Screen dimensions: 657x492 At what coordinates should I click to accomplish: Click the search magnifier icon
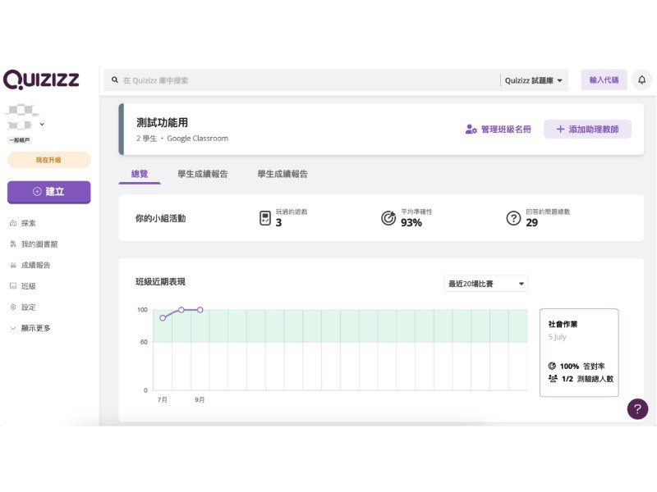[x=115, y=80]
